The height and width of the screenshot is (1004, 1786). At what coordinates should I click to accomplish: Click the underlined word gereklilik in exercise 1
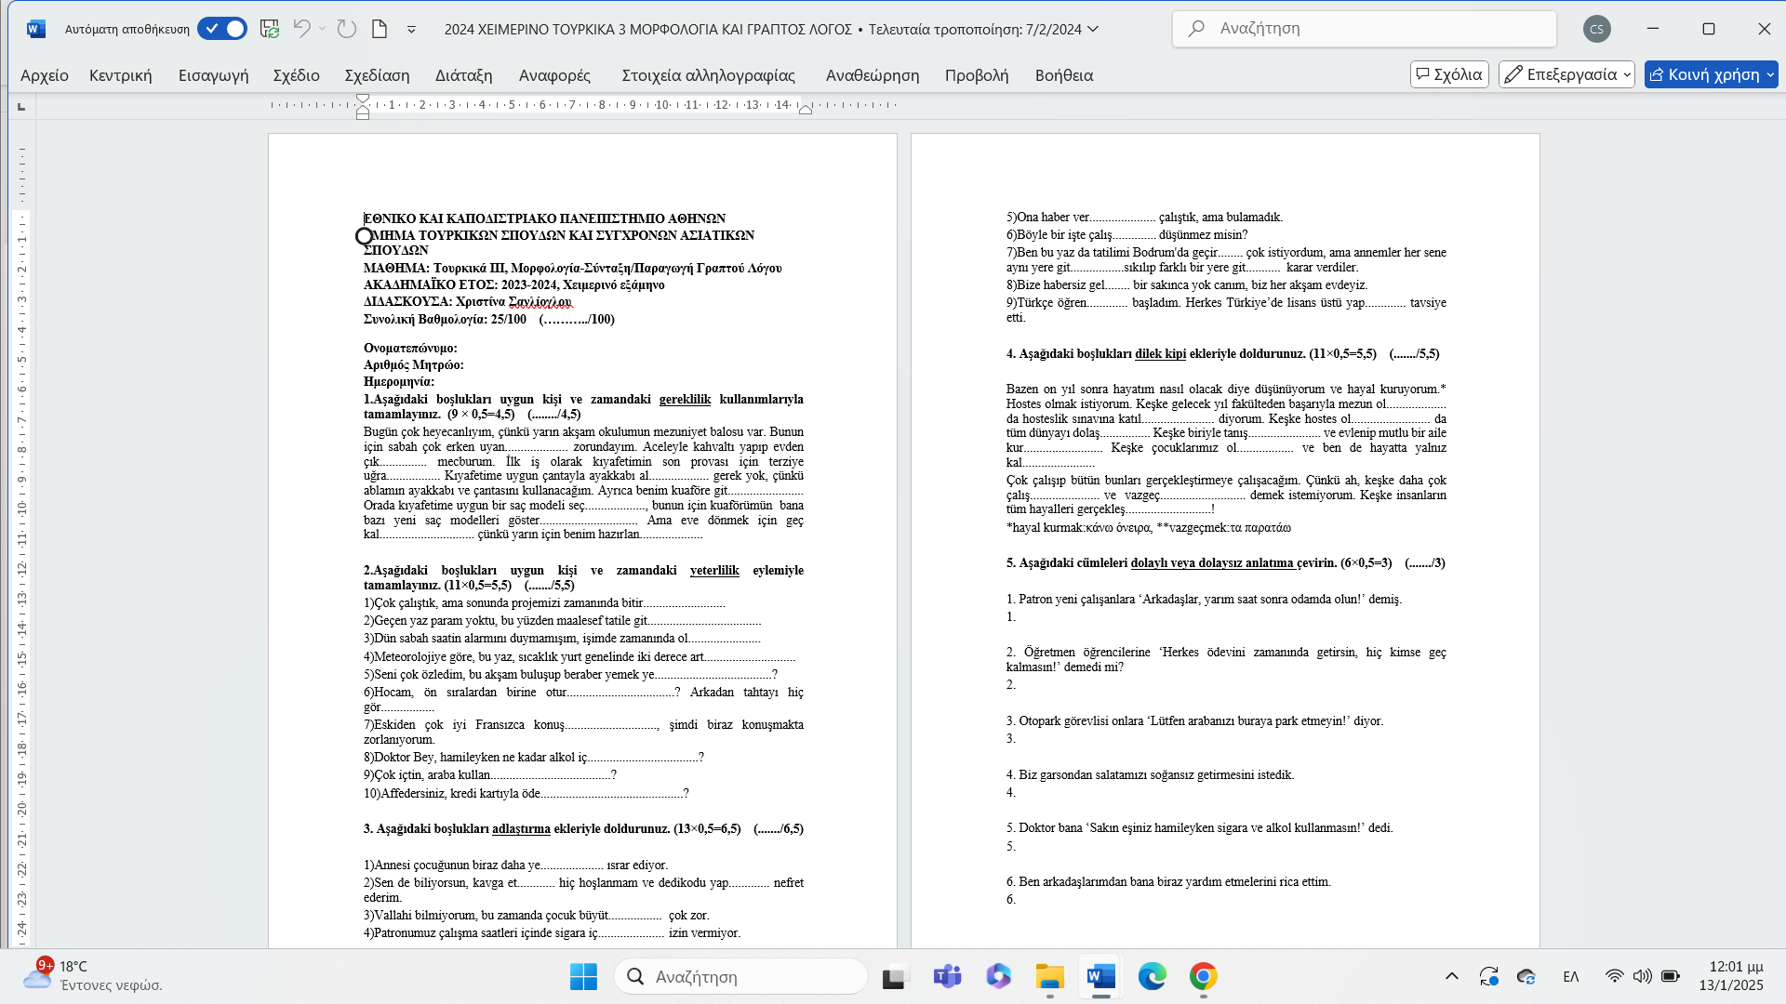coord(685,400)
